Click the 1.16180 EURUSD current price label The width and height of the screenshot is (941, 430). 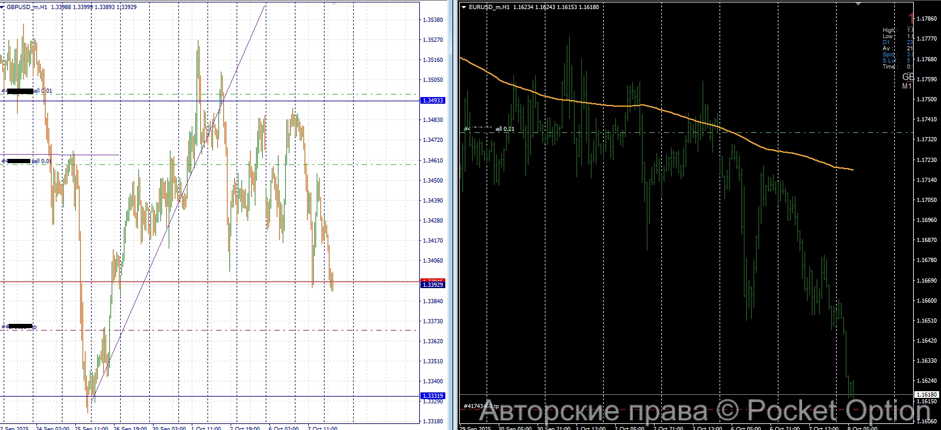tap(927, 395)
